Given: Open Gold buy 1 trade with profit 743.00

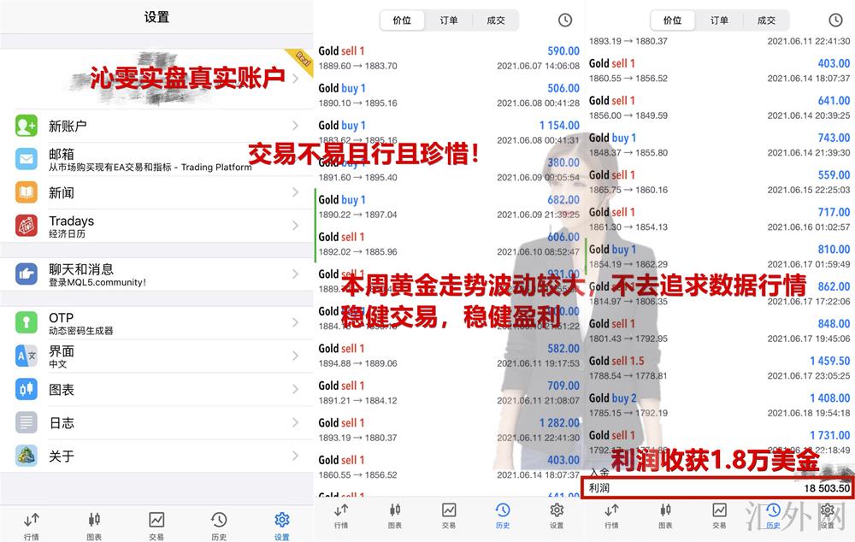Looking at the screenshot, I should tap(719, 144).
